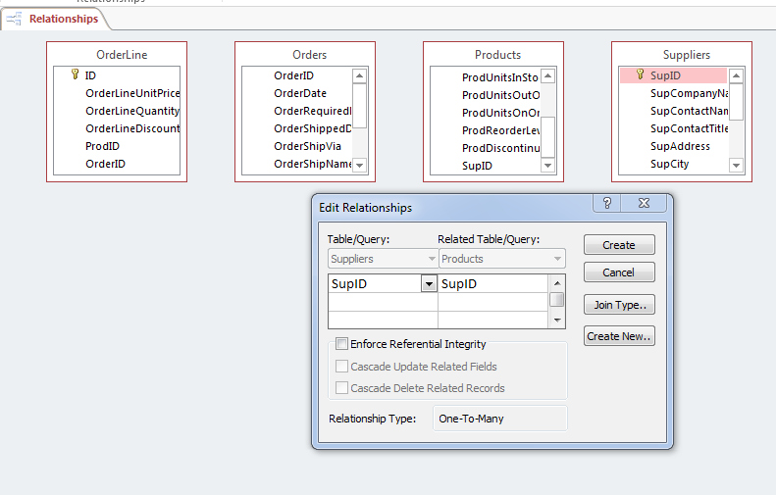The width and height of the screenshot is (776, 495).
Task: Click the primary key icon beside SupID
Action: (640, 74)
